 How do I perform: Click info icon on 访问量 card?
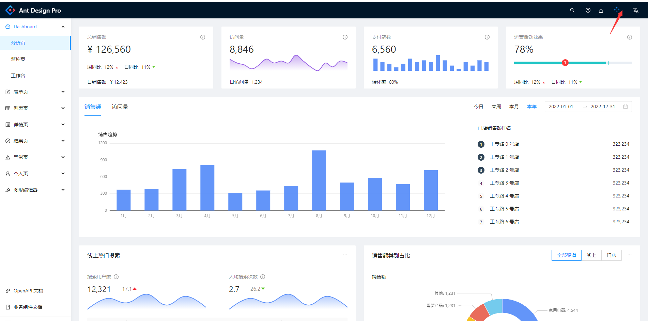pos(345,37)
